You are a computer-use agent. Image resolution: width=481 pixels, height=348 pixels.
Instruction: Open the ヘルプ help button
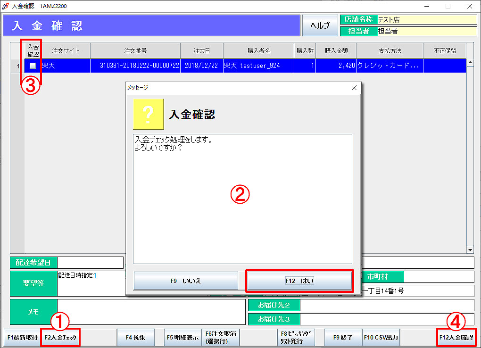pyautogui.click(x=320, y=25)
